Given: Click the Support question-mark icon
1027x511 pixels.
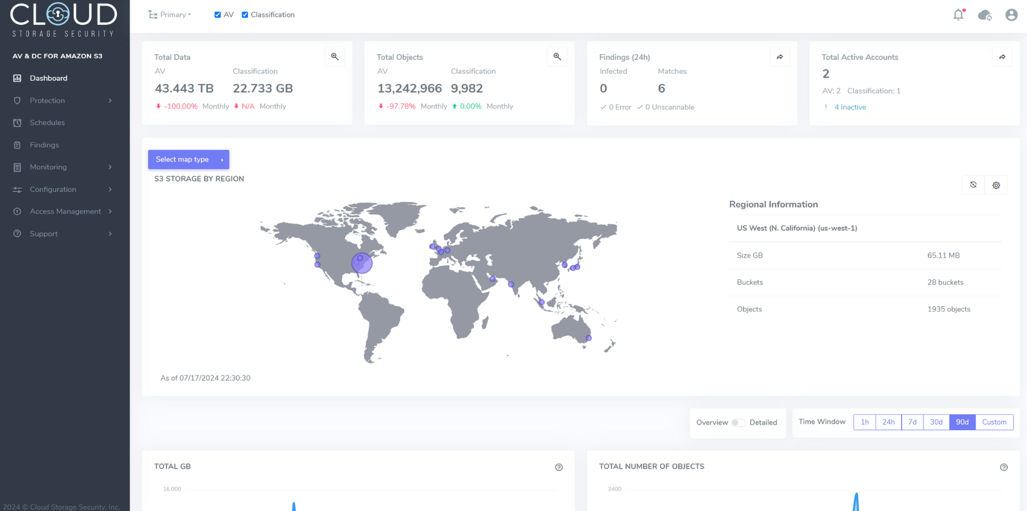Looking at the screenshot, I should [x=17, y=234].
